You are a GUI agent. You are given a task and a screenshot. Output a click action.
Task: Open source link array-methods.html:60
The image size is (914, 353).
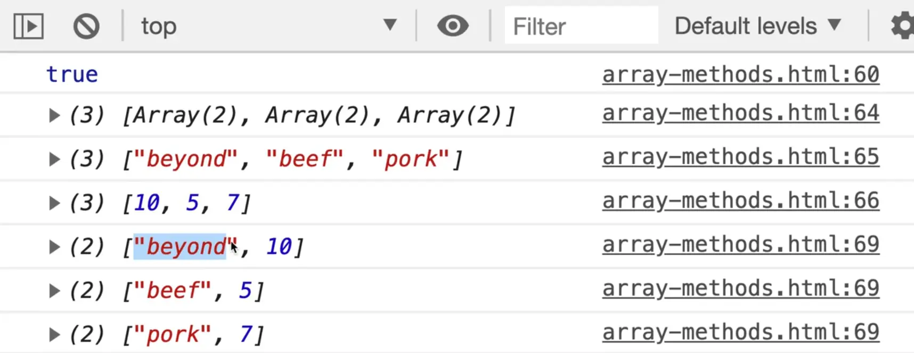(x=740, y=74)
